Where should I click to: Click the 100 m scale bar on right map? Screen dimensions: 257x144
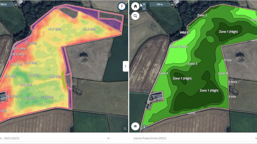click(160, 4)
